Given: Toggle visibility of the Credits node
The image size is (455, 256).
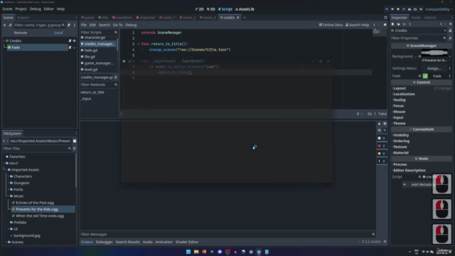Looking at the screenshot, I should click(x=74, y=41).
